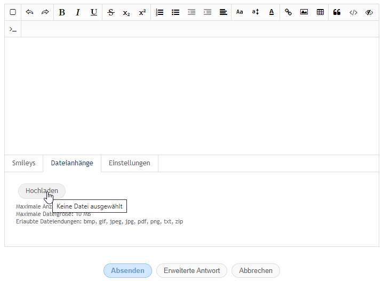Insert a quote block
The width and height of the screenshot is (383, 281).
point(337,12)
